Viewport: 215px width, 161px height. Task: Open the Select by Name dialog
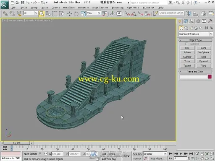[x=48, y=14]
